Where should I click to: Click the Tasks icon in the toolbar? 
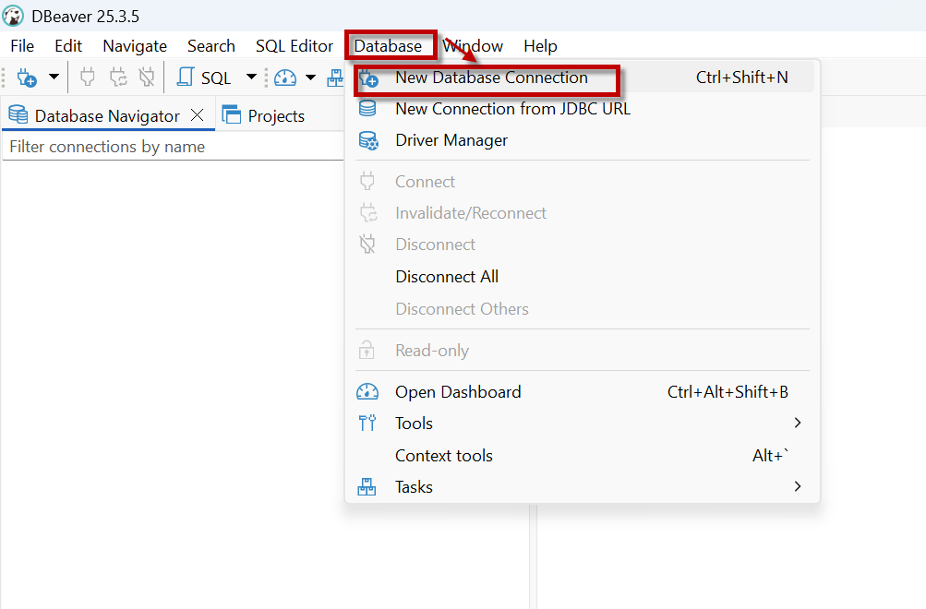pyautogui.click(x=335, y=78)
